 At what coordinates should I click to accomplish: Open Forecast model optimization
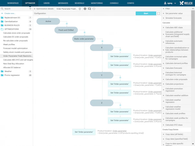[x=15, y=48]
